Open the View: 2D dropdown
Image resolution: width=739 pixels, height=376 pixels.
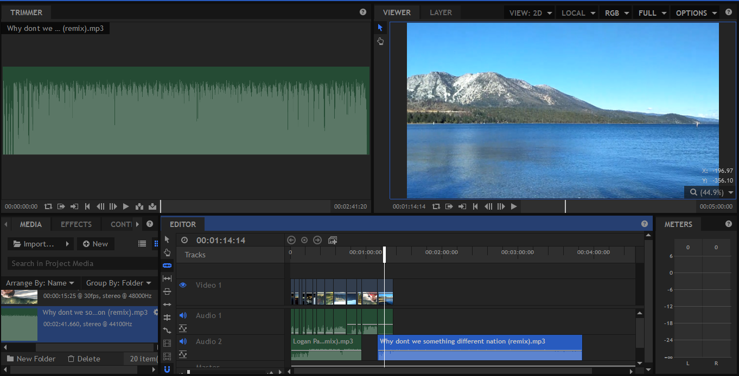531,13
